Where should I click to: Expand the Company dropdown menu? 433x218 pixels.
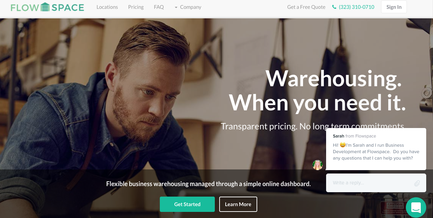click(x=188, y=7)
